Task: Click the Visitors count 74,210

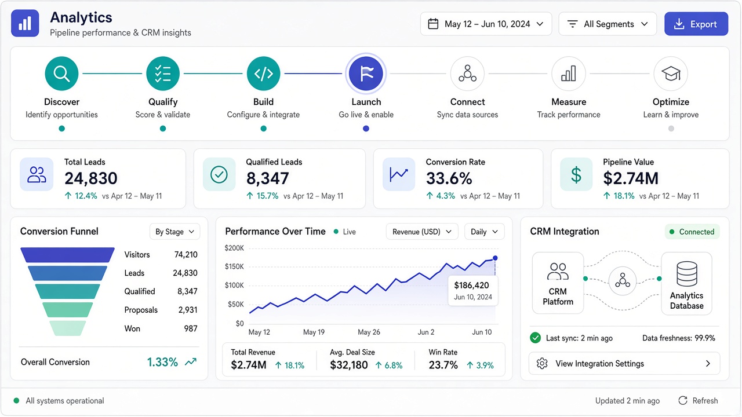Action: click(x=185, y=254)
